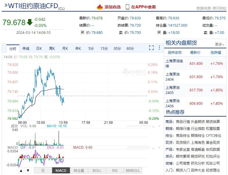Click the double-arrow icon before WTI title
Screen dimensions: 228x175
click(x=6, y=5)
